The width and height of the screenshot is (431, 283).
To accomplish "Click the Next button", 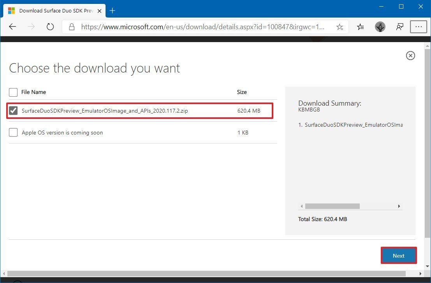I will [x=398, y=255].
